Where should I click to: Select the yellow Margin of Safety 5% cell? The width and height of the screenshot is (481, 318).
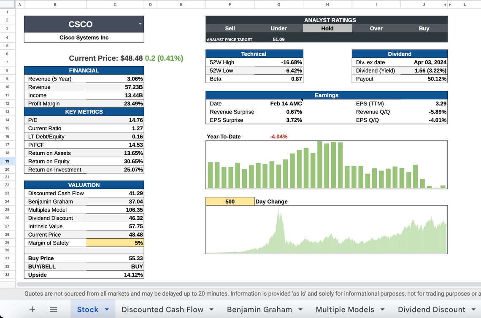115,243
